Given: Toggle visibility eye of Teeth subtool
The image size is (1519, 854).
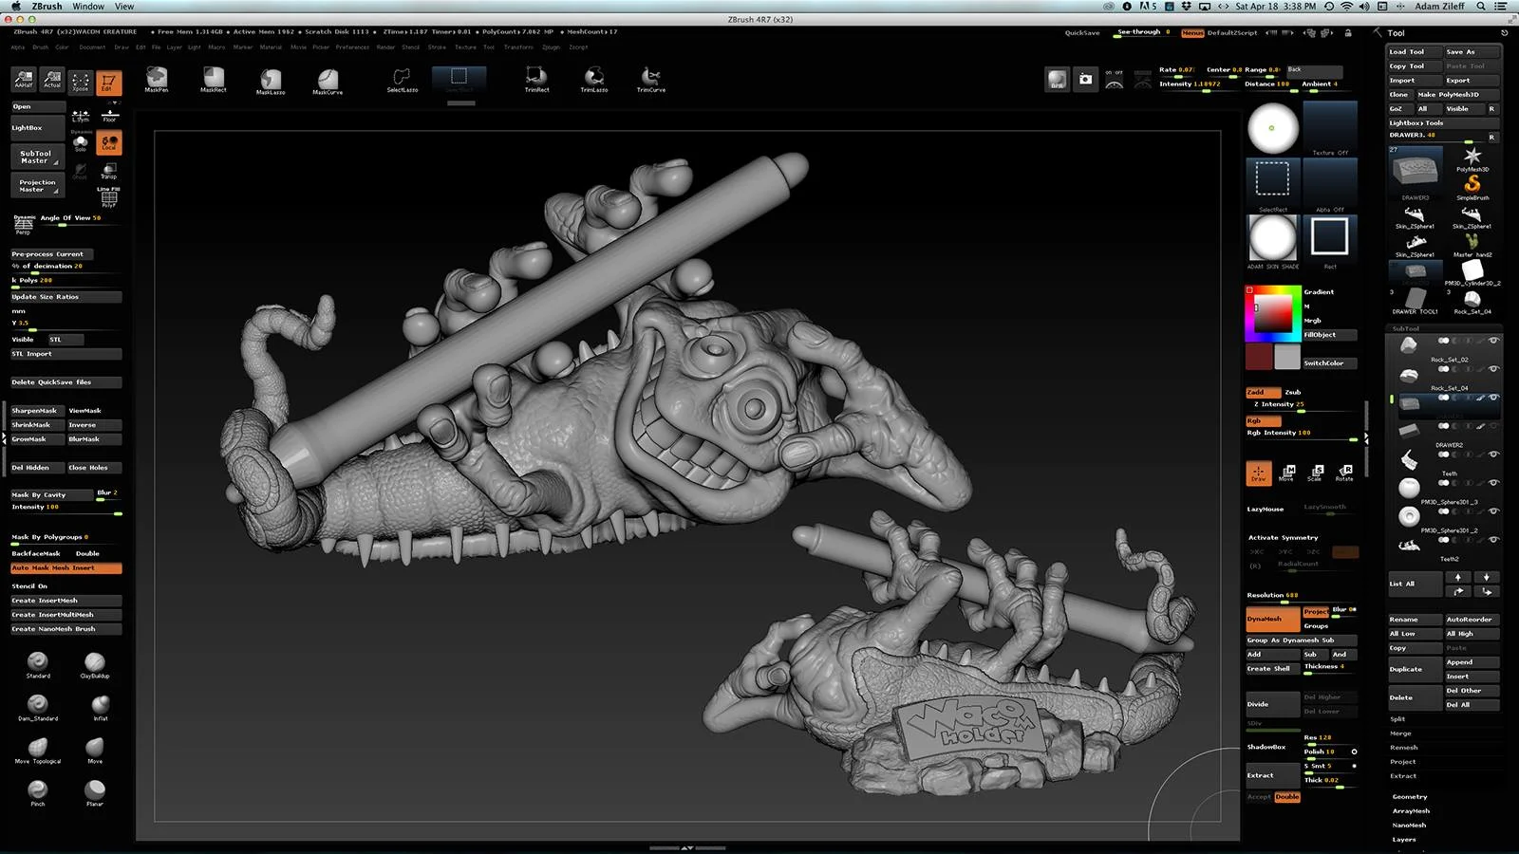Looking at the screenshot, I should 1493,455.
